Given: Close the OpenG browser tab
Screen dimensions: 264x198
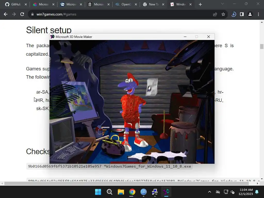Looking at the screenshot, I should (136, 4).
